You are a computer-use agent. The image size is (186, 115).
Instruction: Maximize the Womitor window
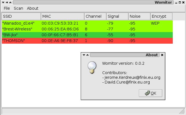click(180, 2)
